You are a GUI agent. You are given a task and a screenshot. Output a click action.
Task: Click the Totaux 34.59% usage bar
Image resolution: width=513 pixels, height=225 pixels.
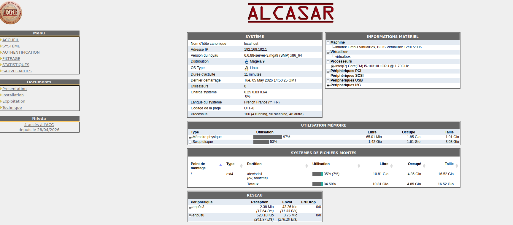tap(317, 184)
